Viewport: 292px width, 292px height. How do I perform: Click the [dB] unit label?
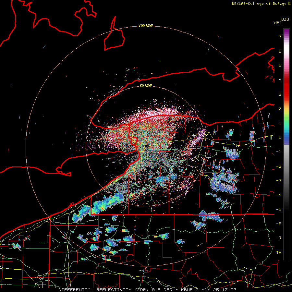tap(277, 22)
